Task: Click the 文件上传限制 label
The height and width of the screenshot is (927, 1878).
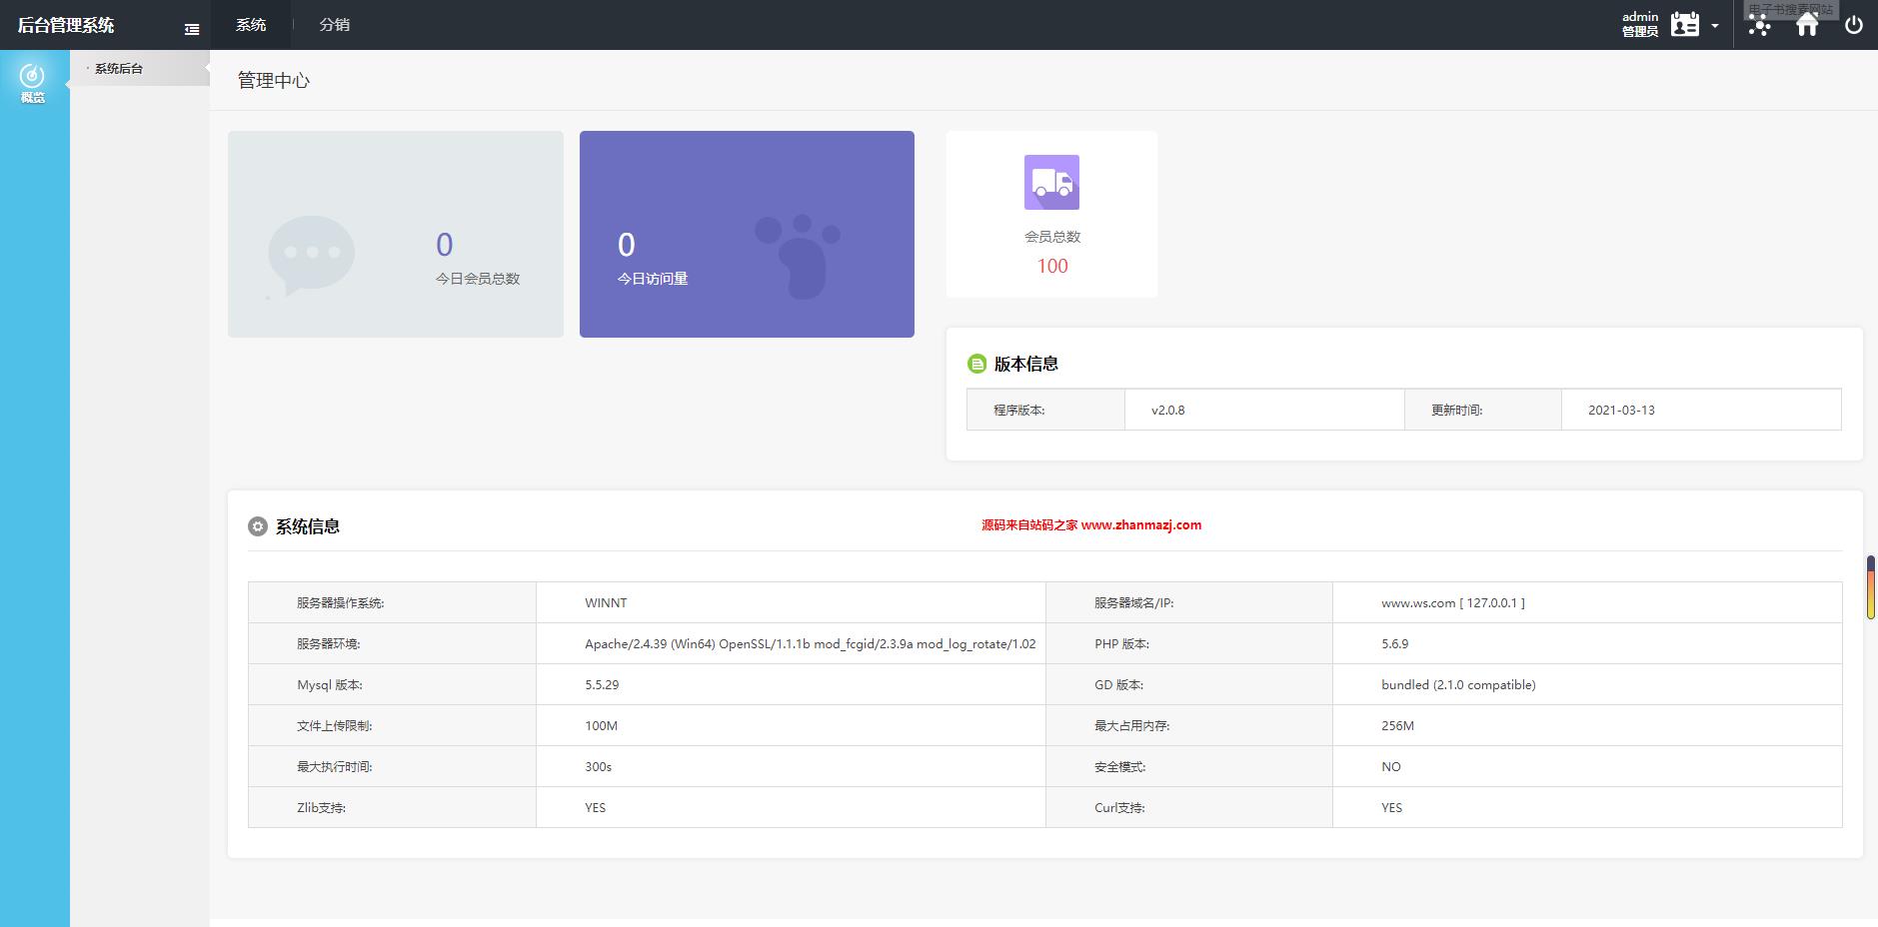Action: click(x=334, y=726)
